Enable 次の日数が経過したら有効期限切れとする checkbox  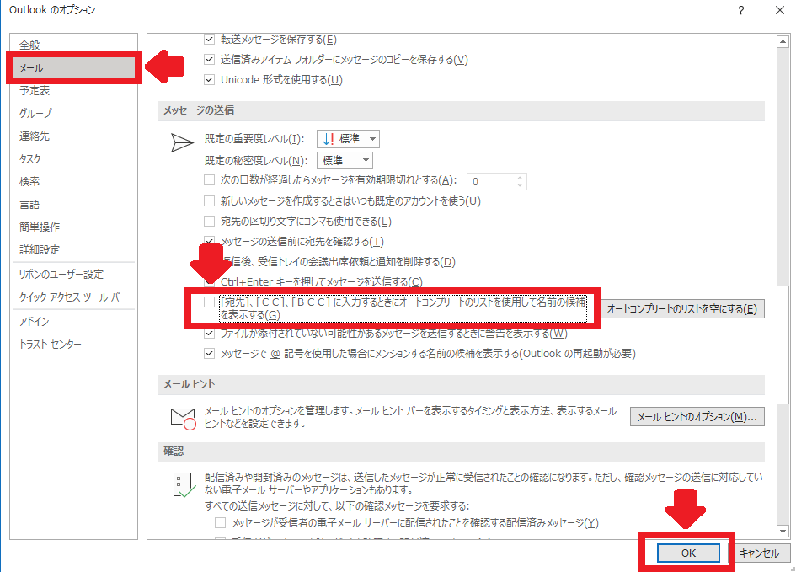pos(209,180)
